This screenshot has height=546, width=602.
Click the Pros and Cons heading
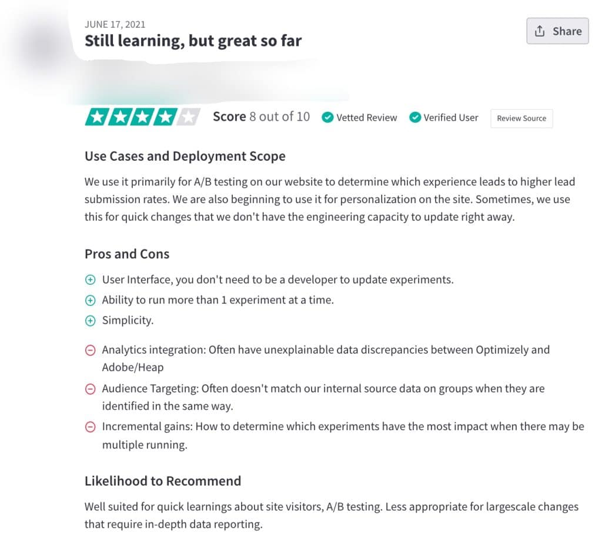(127, 254)
